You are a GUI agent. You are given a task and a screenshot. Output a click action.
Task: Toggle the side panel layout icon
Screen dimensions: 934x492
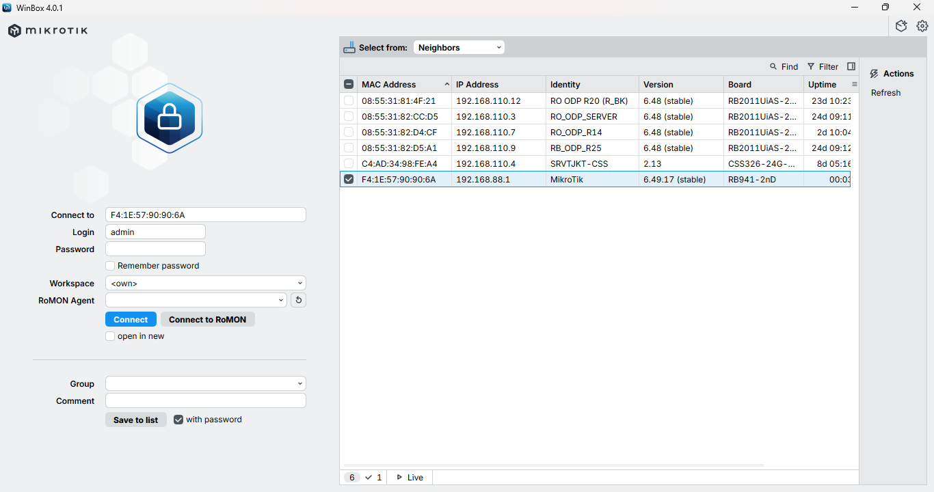(851, 66)
